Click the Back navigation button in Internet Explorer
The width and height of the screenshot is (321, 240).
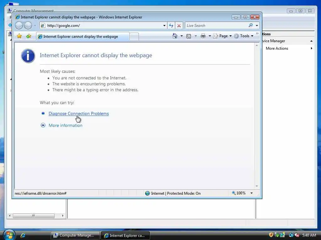pyautogui.click(x=19, y=26)
